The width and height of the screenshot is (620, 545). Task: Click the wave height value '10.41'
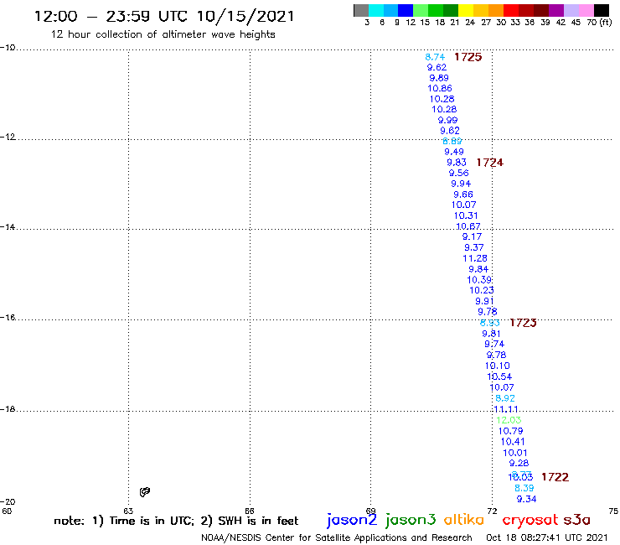tap(513, 442)
